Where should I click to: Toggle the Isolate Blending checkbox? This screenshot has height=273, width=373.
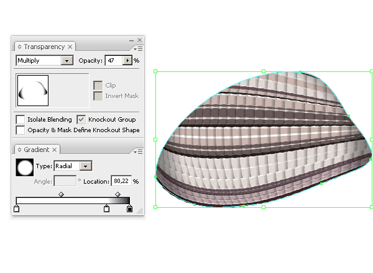(x=21, y=119)
